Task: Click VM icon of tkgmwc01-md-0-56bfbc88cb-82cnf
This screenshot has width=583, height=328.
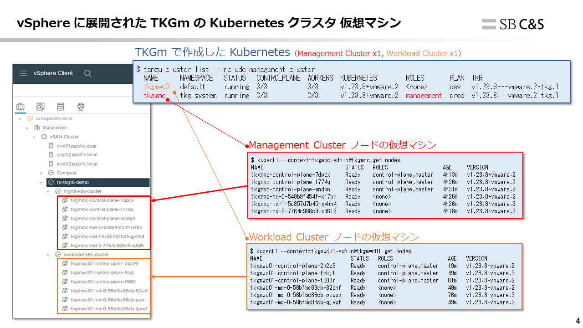Action: tap(65, 291)
